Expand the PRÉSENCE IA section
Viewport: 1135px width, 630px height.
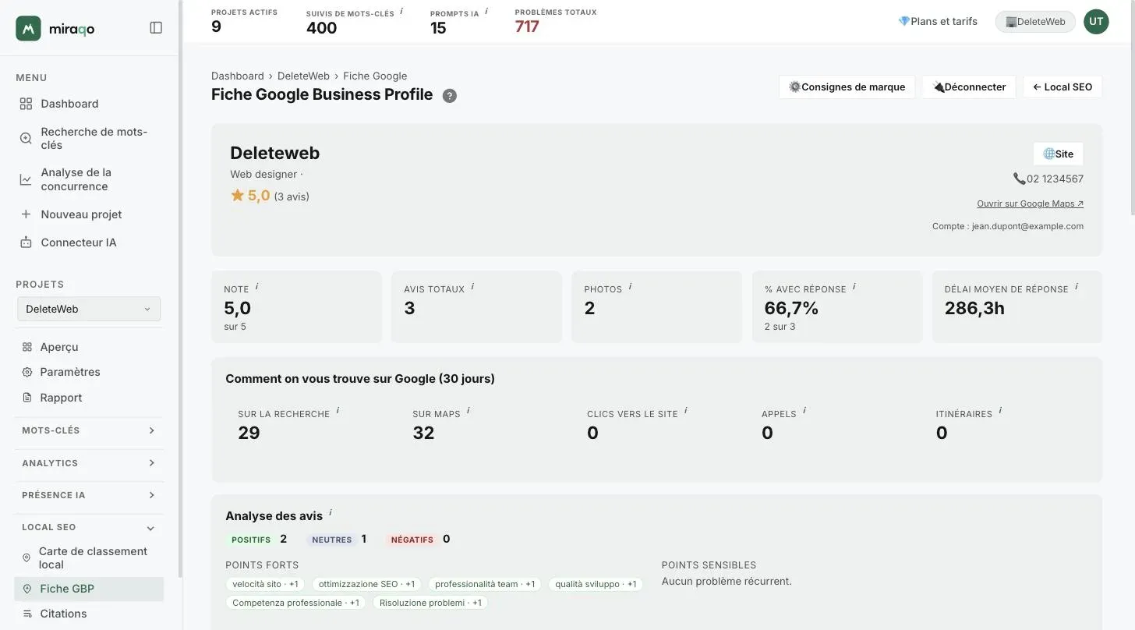point(89,495)
